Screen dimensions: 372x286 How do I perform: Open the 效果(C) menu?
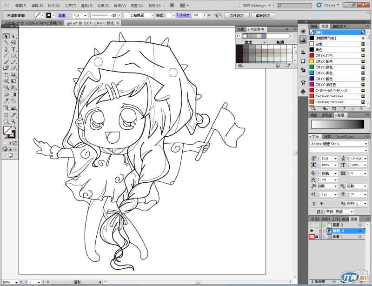click(x=103, y=6)
